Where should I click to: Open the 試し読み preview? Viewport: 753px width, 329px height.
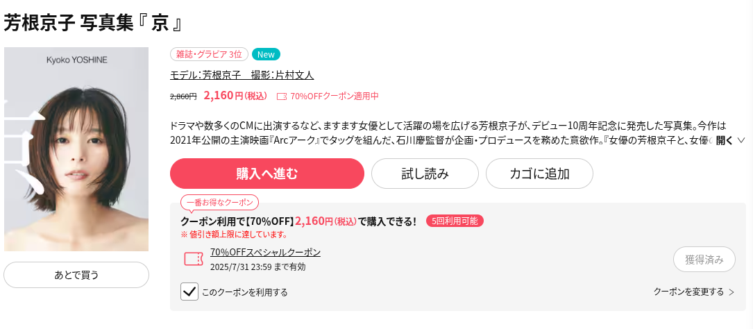(425, 174)
